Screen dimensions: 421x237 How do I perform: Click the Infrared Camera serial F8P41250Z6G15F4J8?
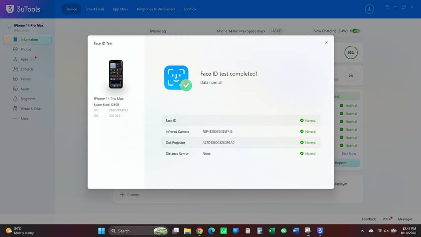click(217, 132)
